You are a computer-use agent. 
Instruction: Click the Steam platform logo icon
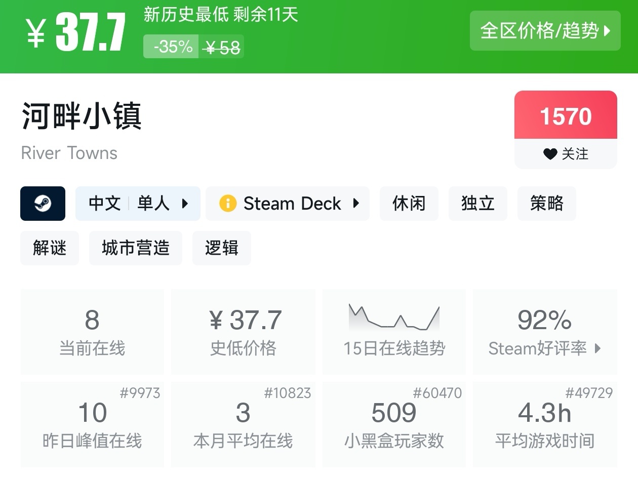[x=43, y=204]
